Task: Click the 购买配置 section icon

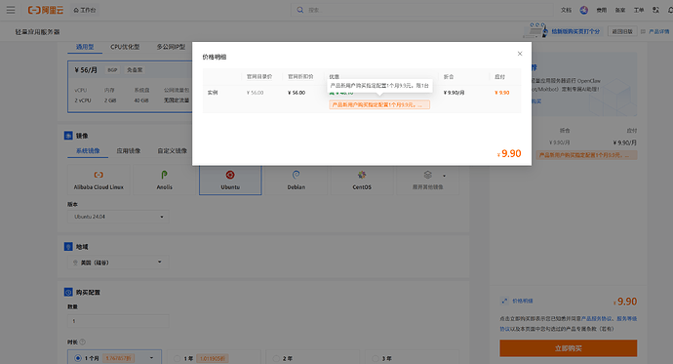Action: click(x=68, y=292)
